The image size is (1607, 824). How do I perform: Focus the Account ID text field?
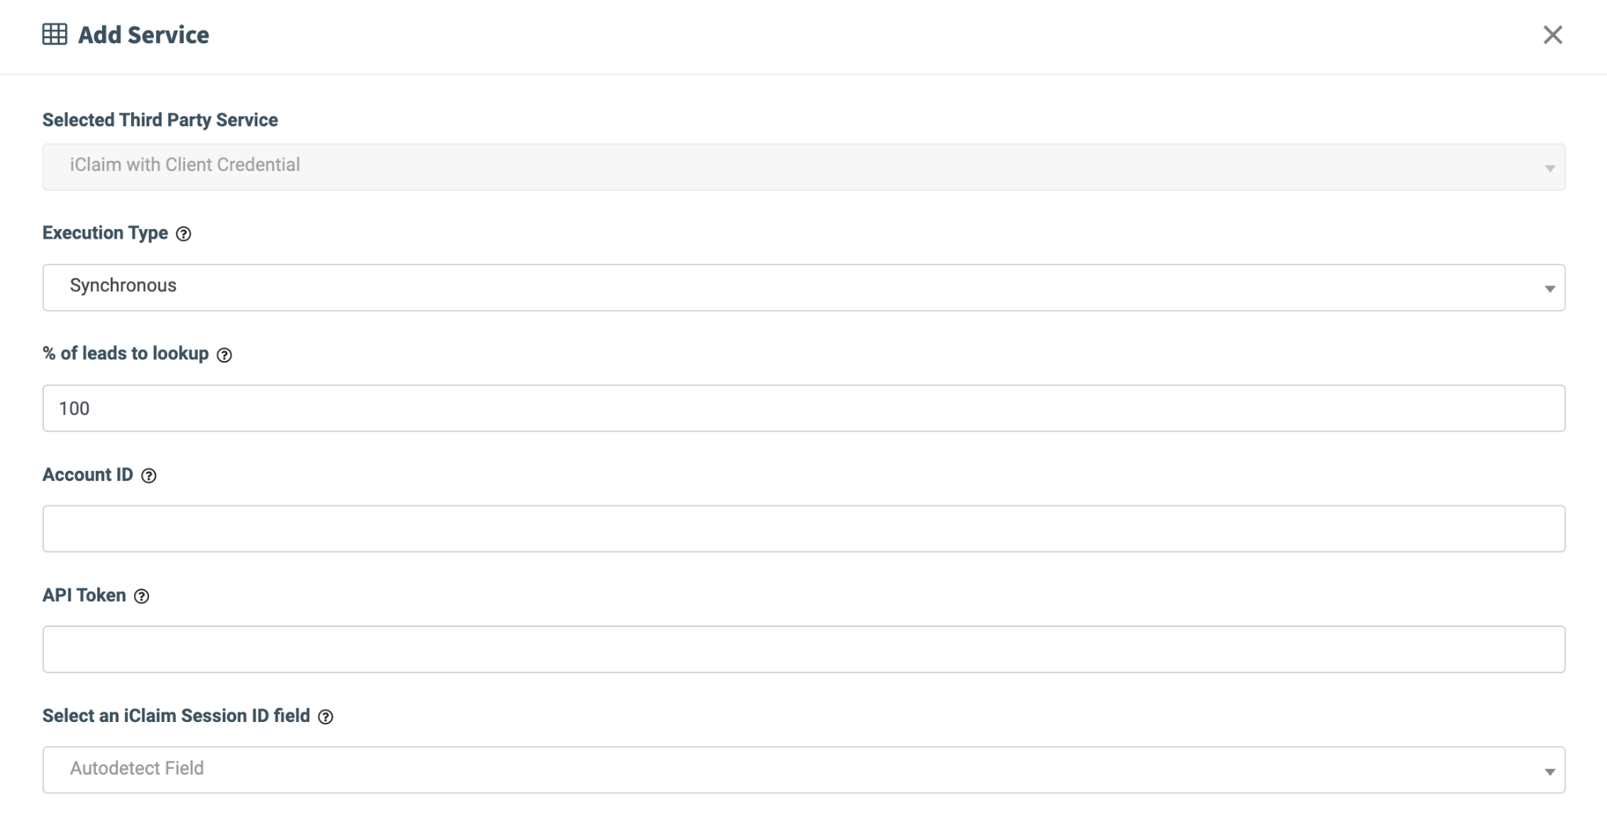point(803,528)
